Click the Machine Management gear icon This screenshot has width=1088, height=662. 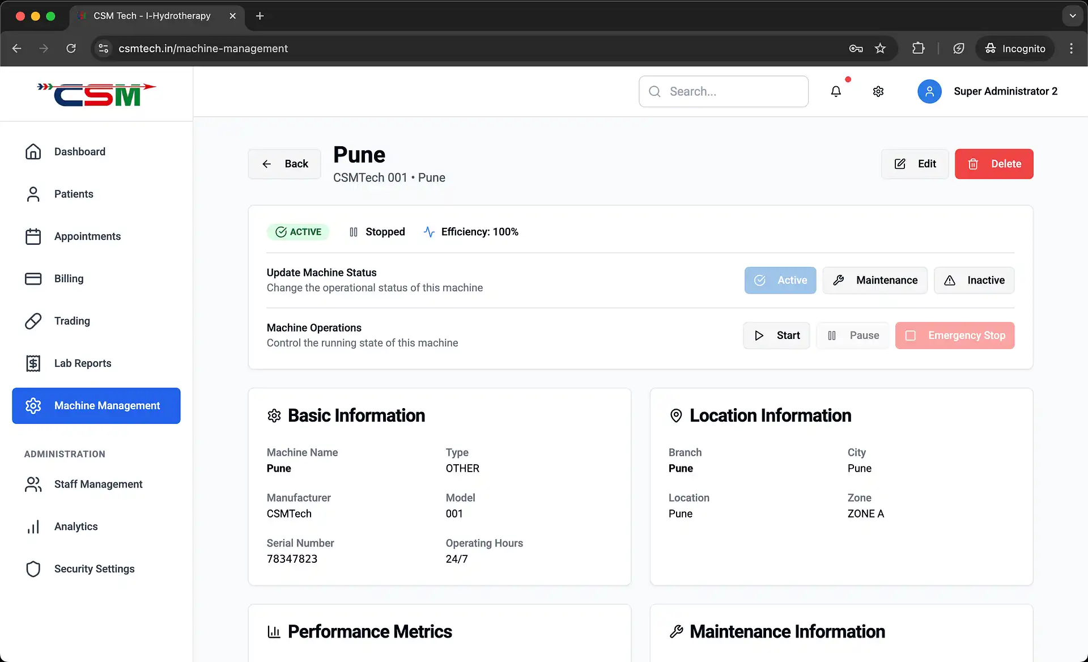point(33,406)
